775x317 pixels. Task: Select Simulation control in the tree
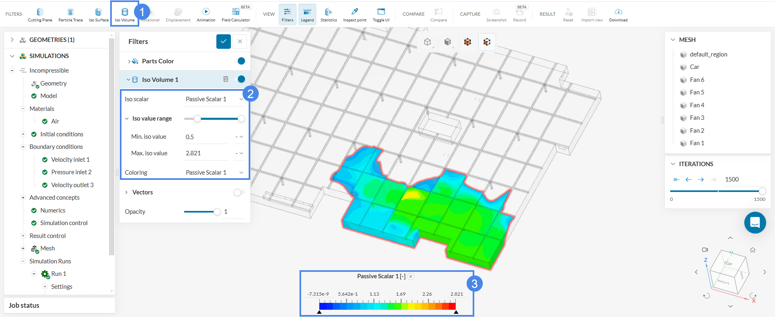(64, 223)
